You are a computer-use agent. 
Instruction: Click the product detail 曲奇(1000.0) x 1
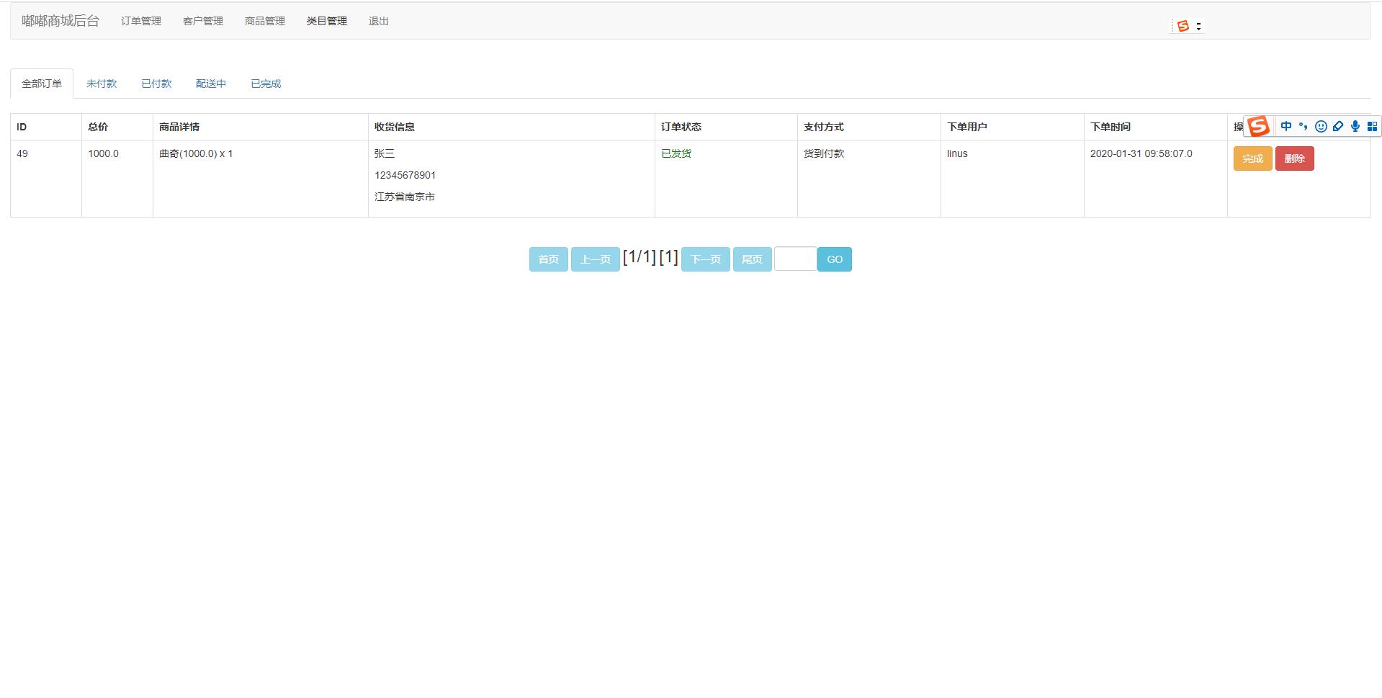coord(196,153)
